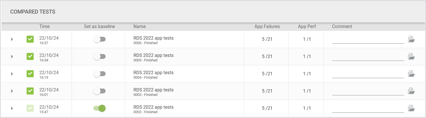This screenshot has height=118, width=426.
Task: Disable baseline toggle for test 0002
Action: [x=99, y=108]
